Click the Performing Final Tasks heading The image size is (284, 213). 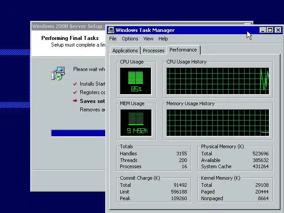[70, 38]
